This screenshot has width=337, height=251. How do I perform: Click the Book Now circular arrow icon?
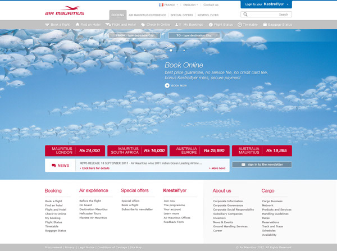[167, 85]
